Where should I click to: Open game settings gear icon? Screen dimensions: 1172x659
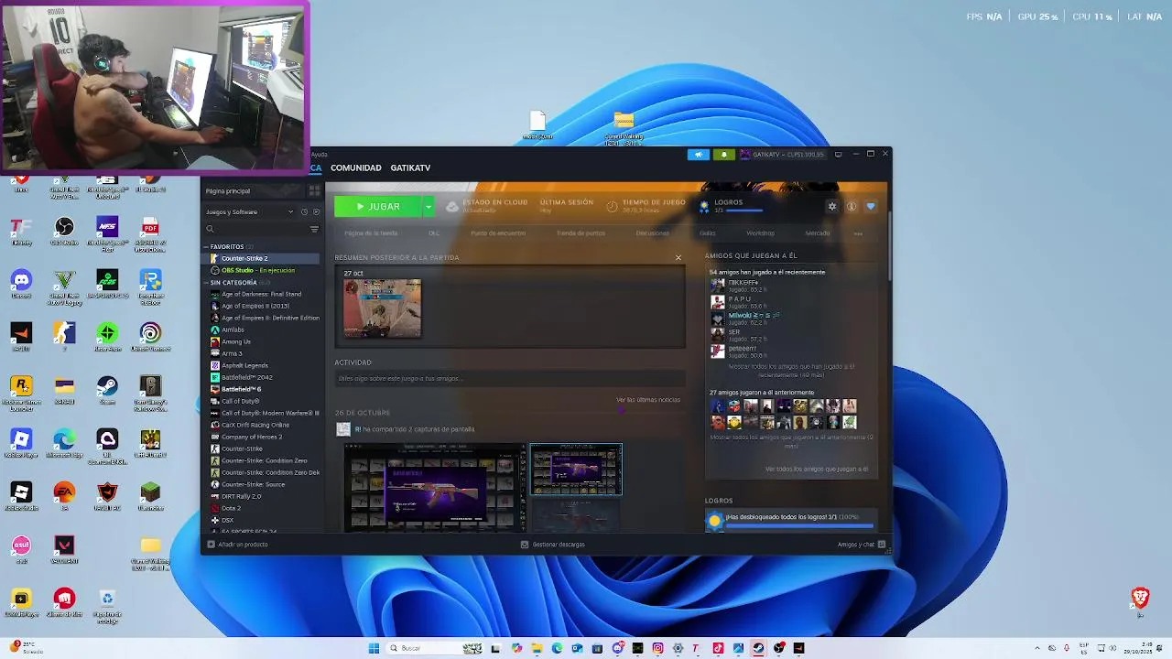point(832,207)
